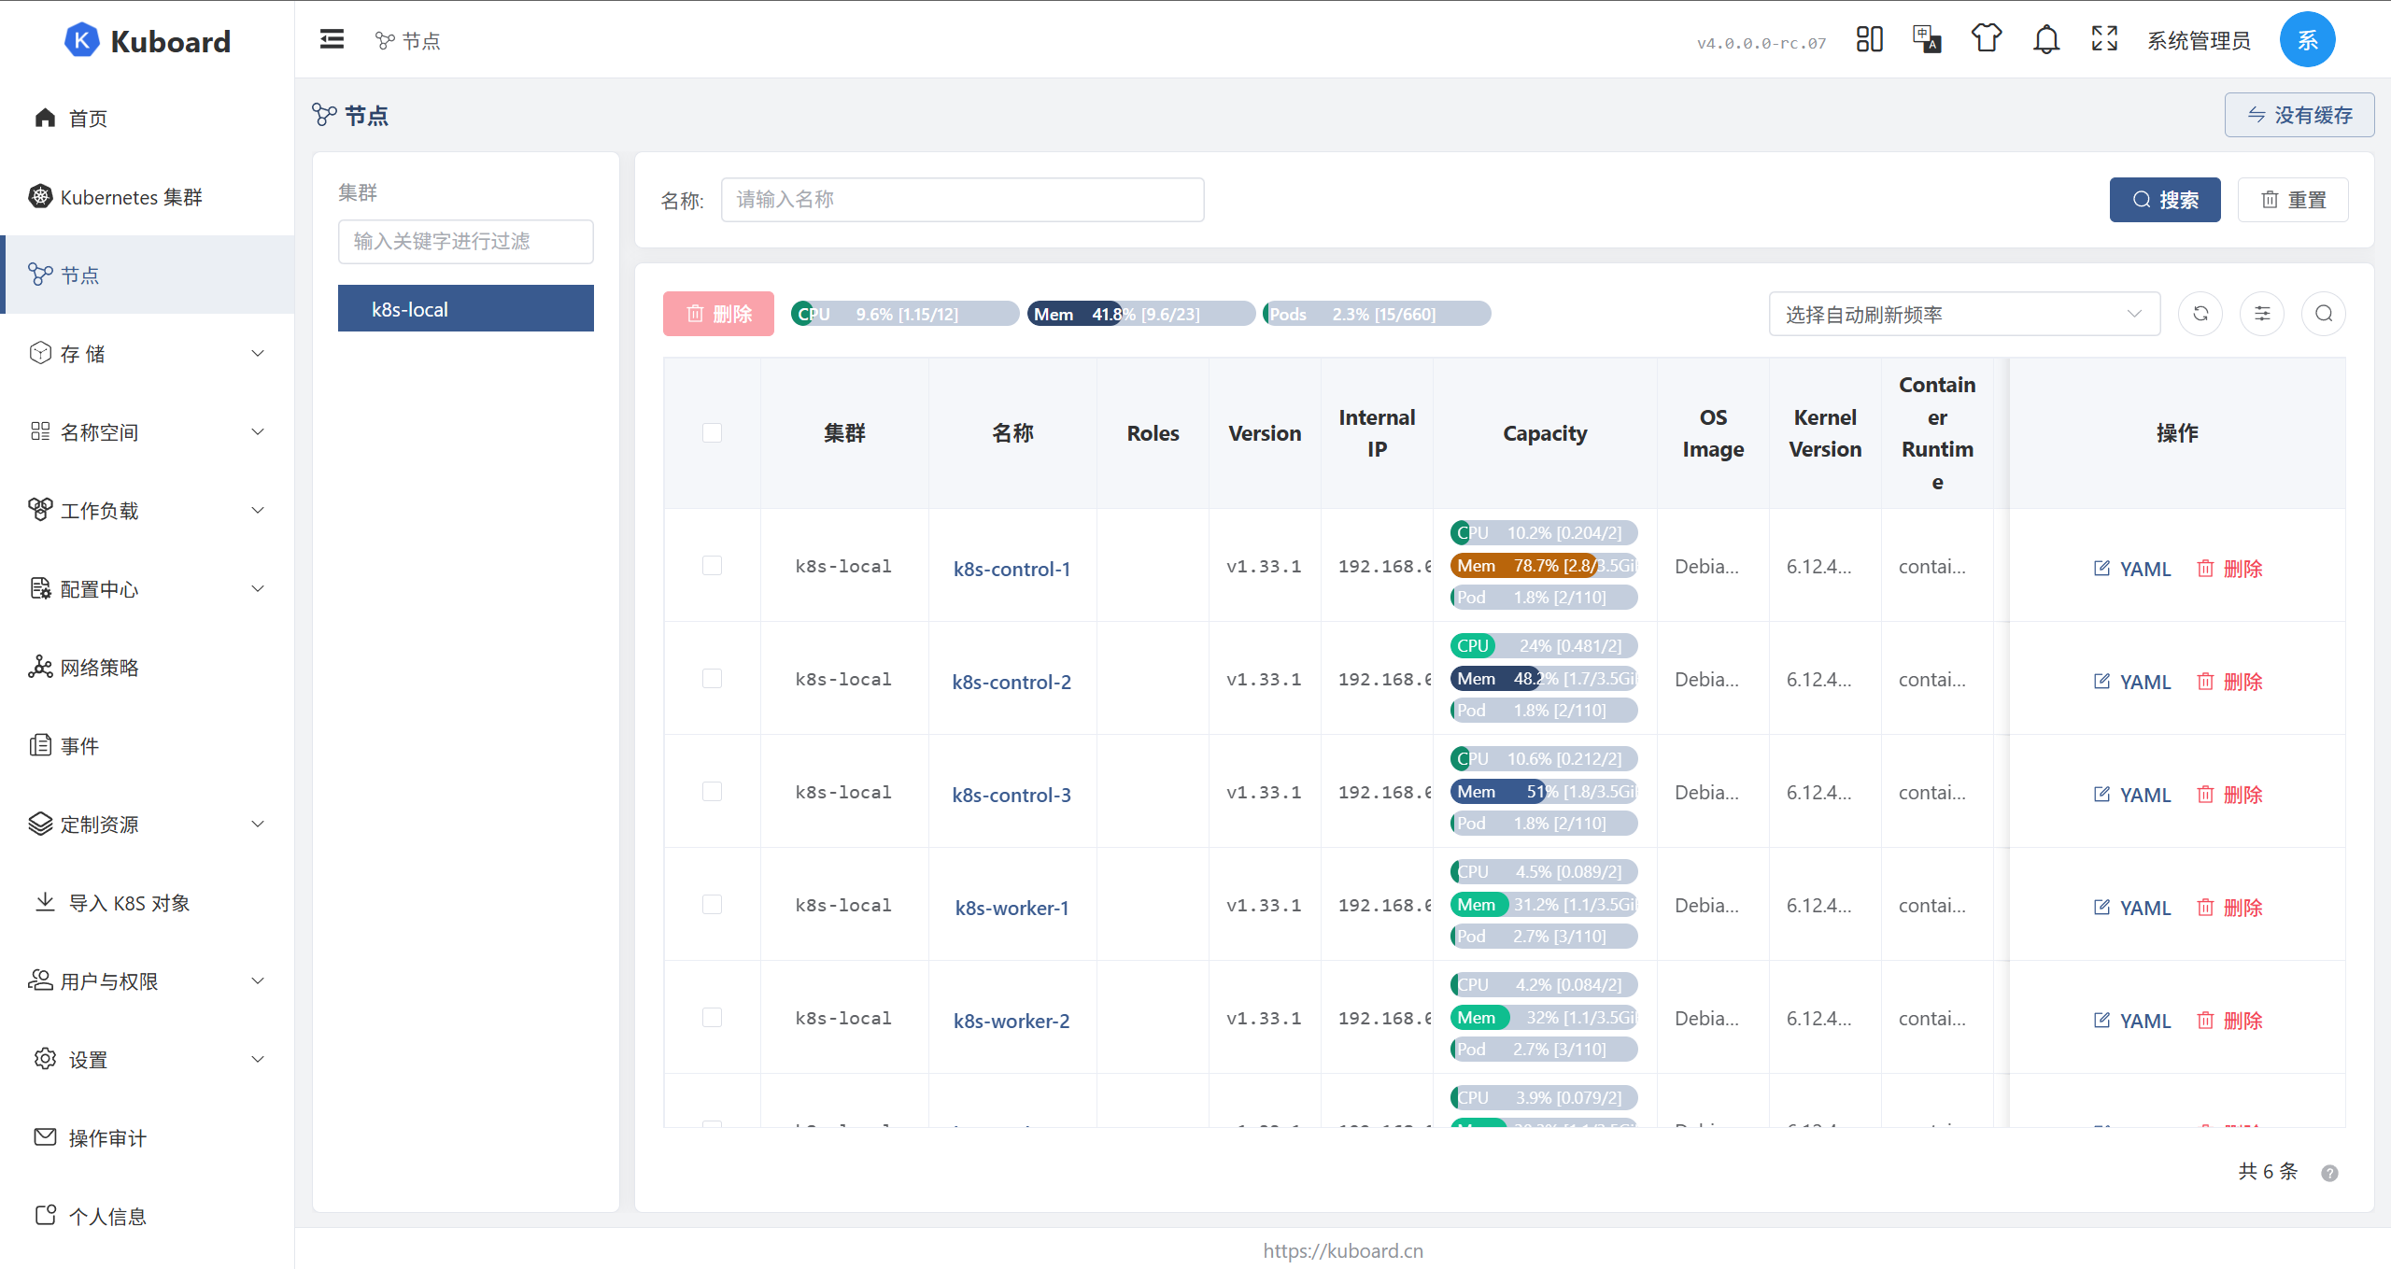Collapse sidebar with hamburger menu icon

332,39
